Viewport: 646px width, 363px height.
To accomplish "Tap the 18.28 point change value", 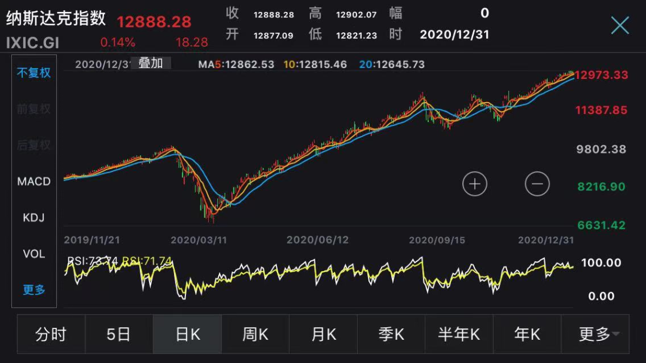I will 191,42.
